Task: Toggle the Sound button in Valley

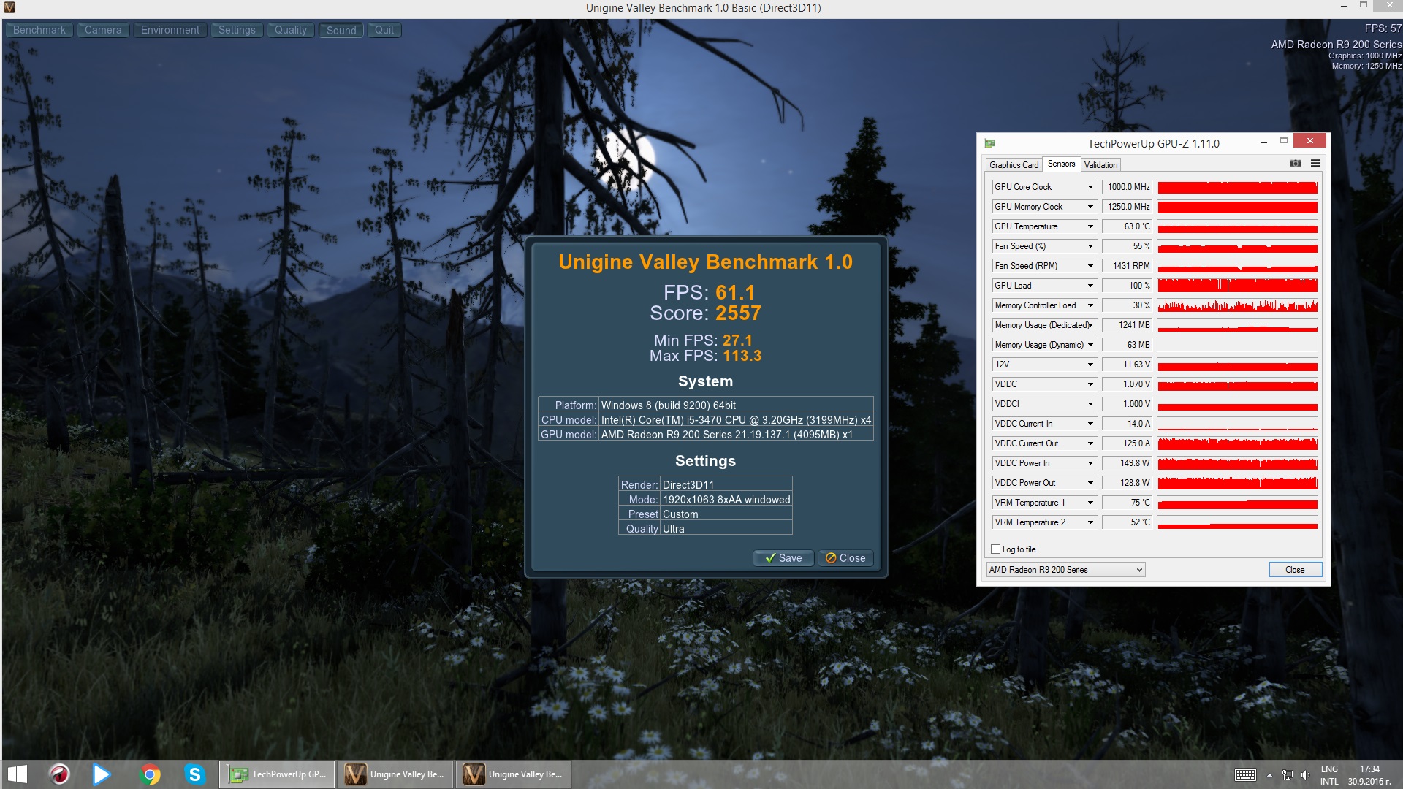Action: tap(341, 30)
